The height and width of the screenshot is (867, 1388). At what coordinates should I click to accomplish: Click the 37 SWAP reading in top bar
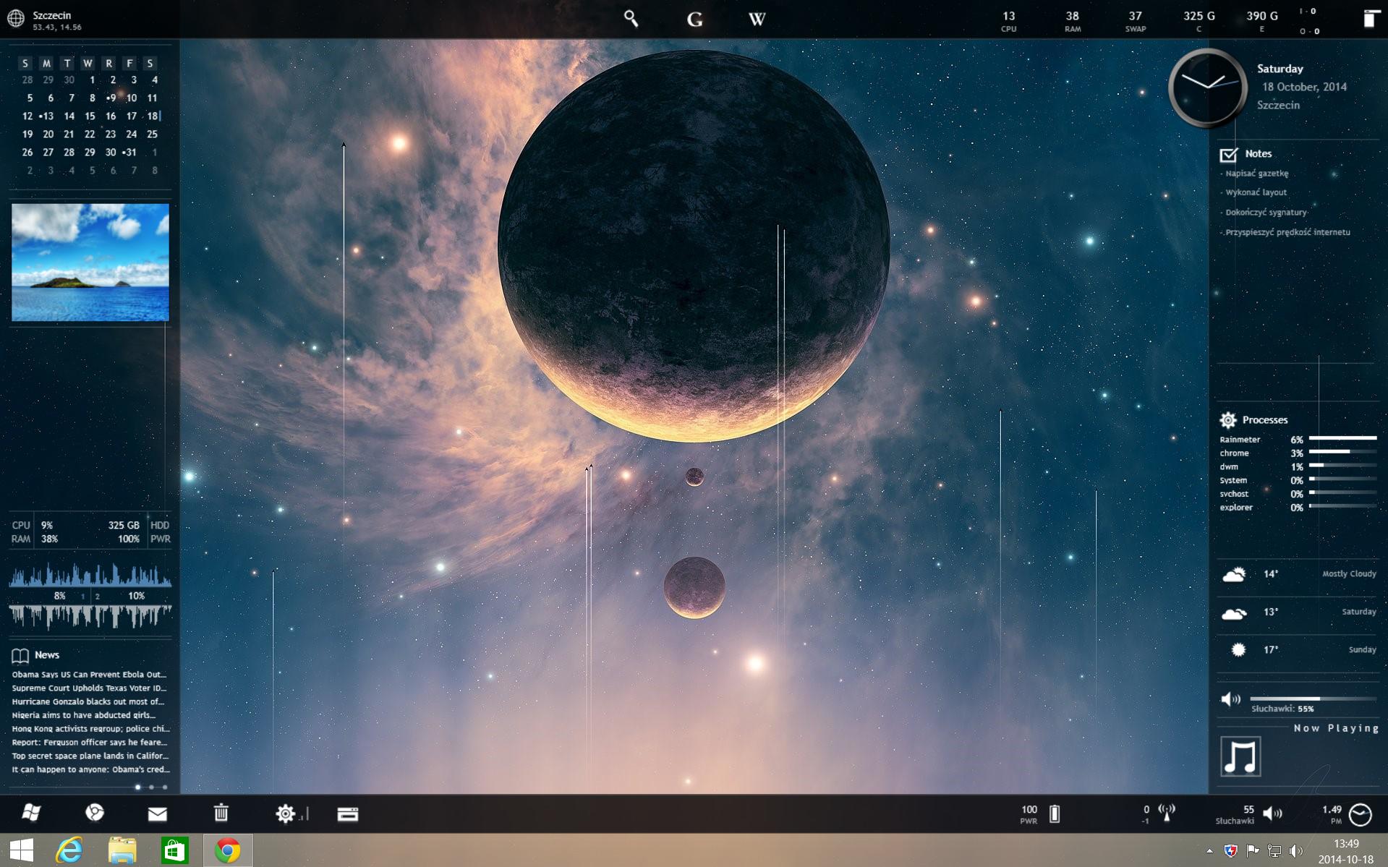pos(1135,20)
